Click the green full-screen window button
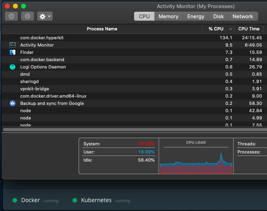This screenshot has width=267, height=211. (23, 6)
